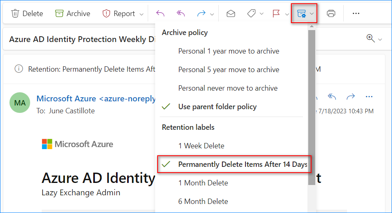The height and width of the screenshot is (213, 392).
Task: Click the Zoom magnifier icon
Action: click(371, 38)
